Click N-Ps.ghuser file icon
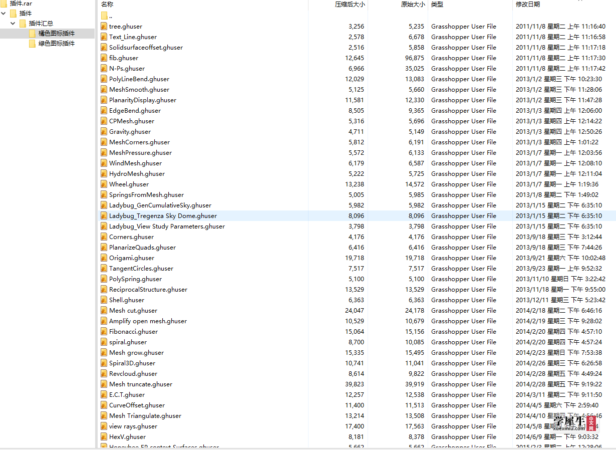The width and height of the screenshot is (616, 450). coord(104,68)
